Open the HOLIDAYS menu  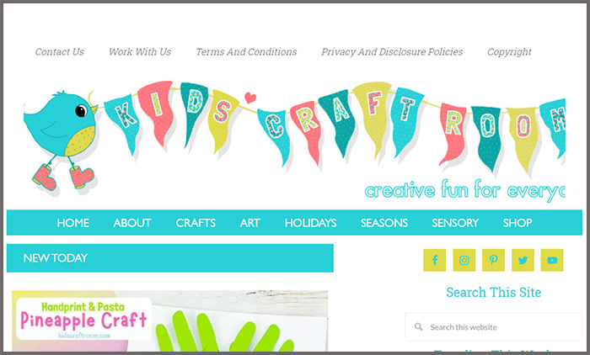tap(310, 223)
